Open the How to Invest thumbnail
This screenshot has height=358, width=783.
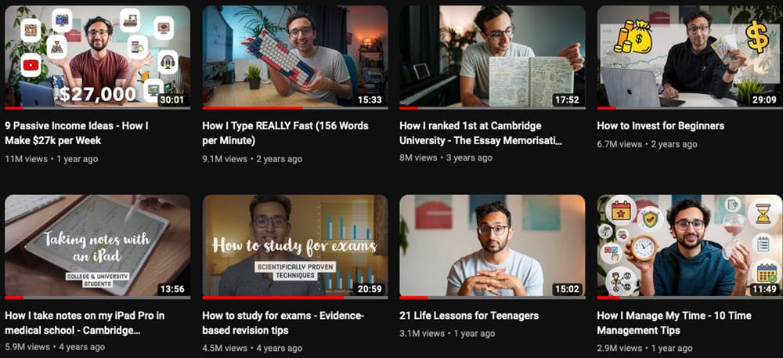[x=690, y=57]
